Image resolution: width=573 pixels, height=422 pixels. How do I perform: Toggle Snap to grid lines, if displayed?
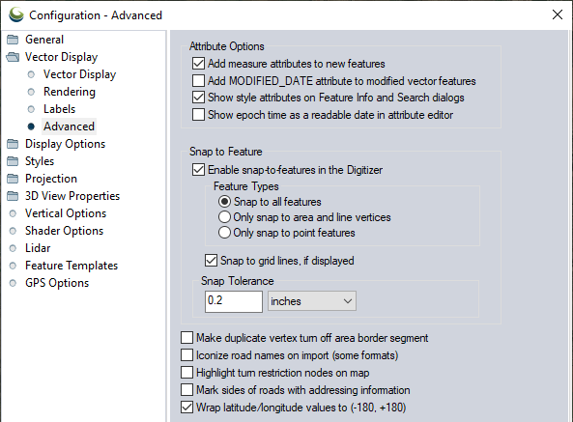point(211,261)
